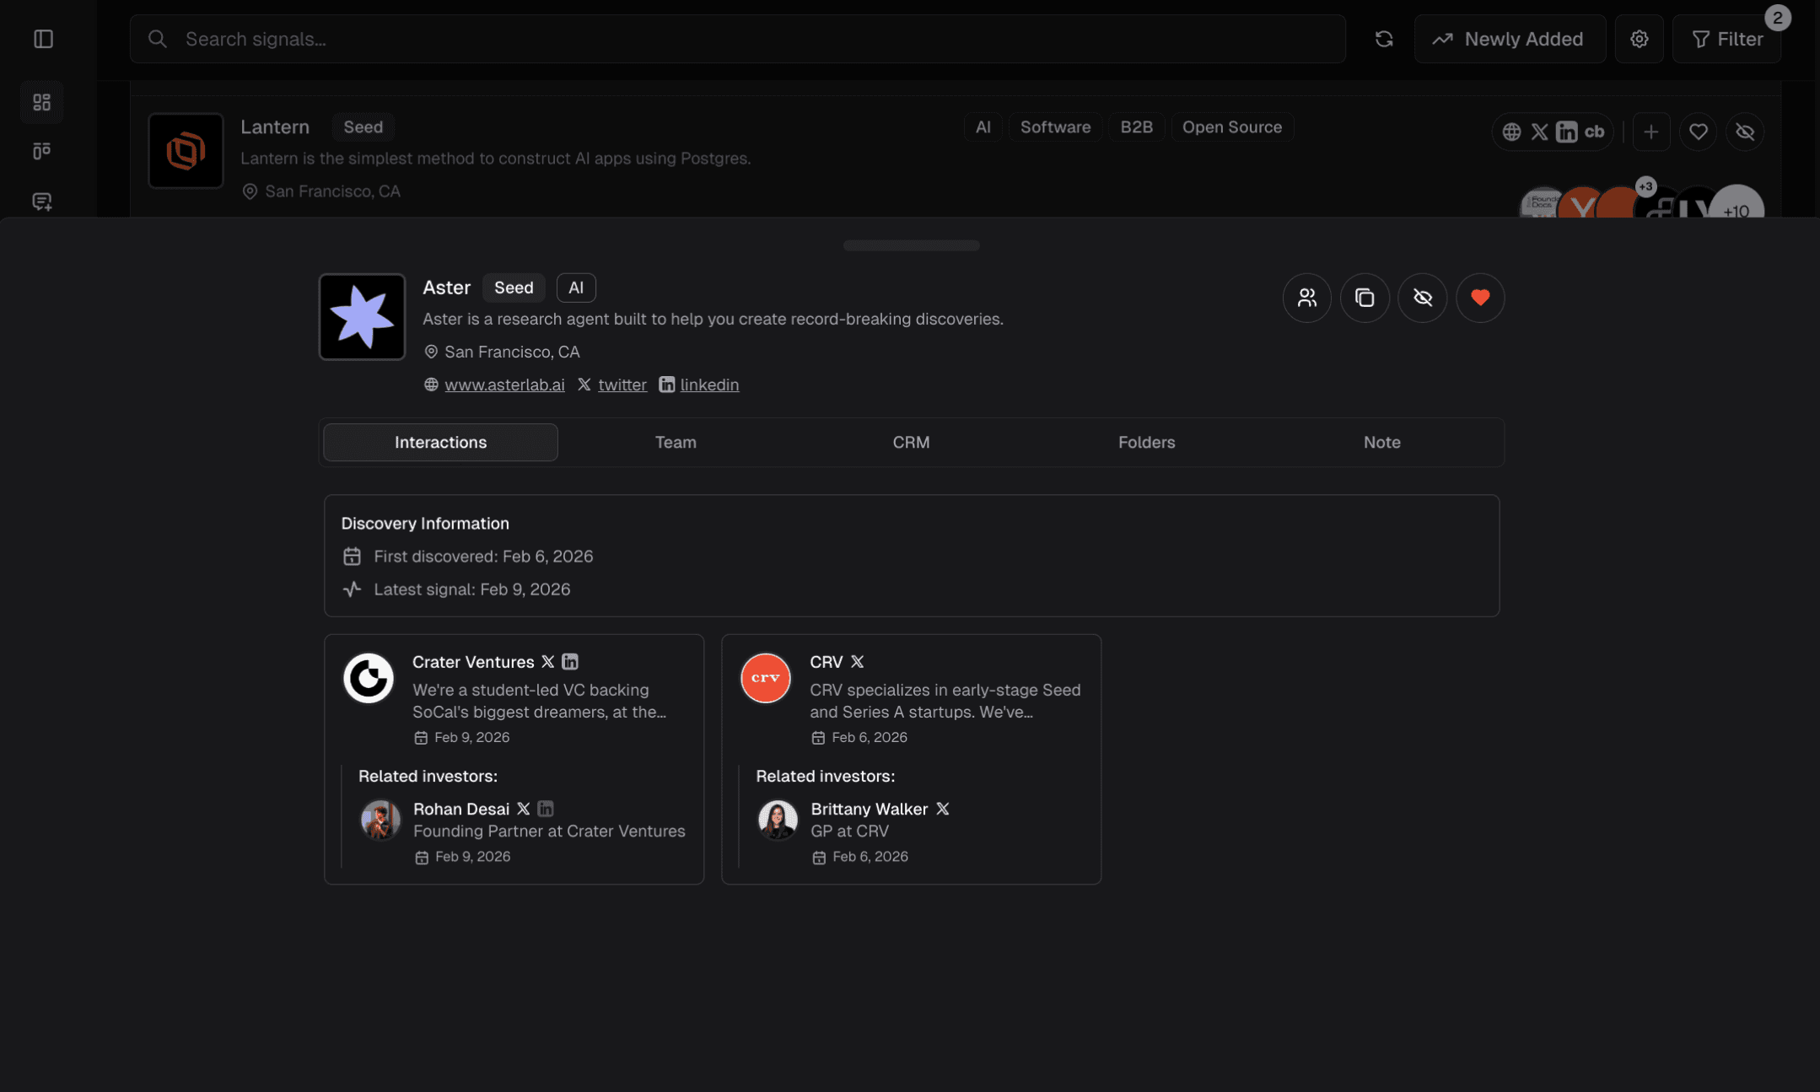The image size is (1820, 1092).
Task: Open Crater Ventures X icon
Action: point(547,662)
